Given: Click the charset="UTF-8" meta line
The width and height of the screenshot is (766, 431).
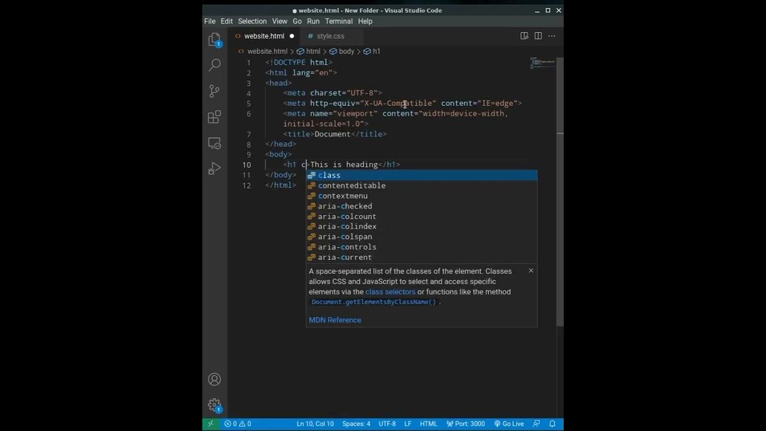Looking at the screenshot, I should [x=333, y=93].
